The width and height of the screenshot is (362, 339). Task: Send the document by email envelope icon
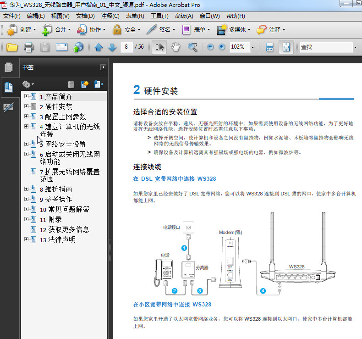[x=62, y=47]
